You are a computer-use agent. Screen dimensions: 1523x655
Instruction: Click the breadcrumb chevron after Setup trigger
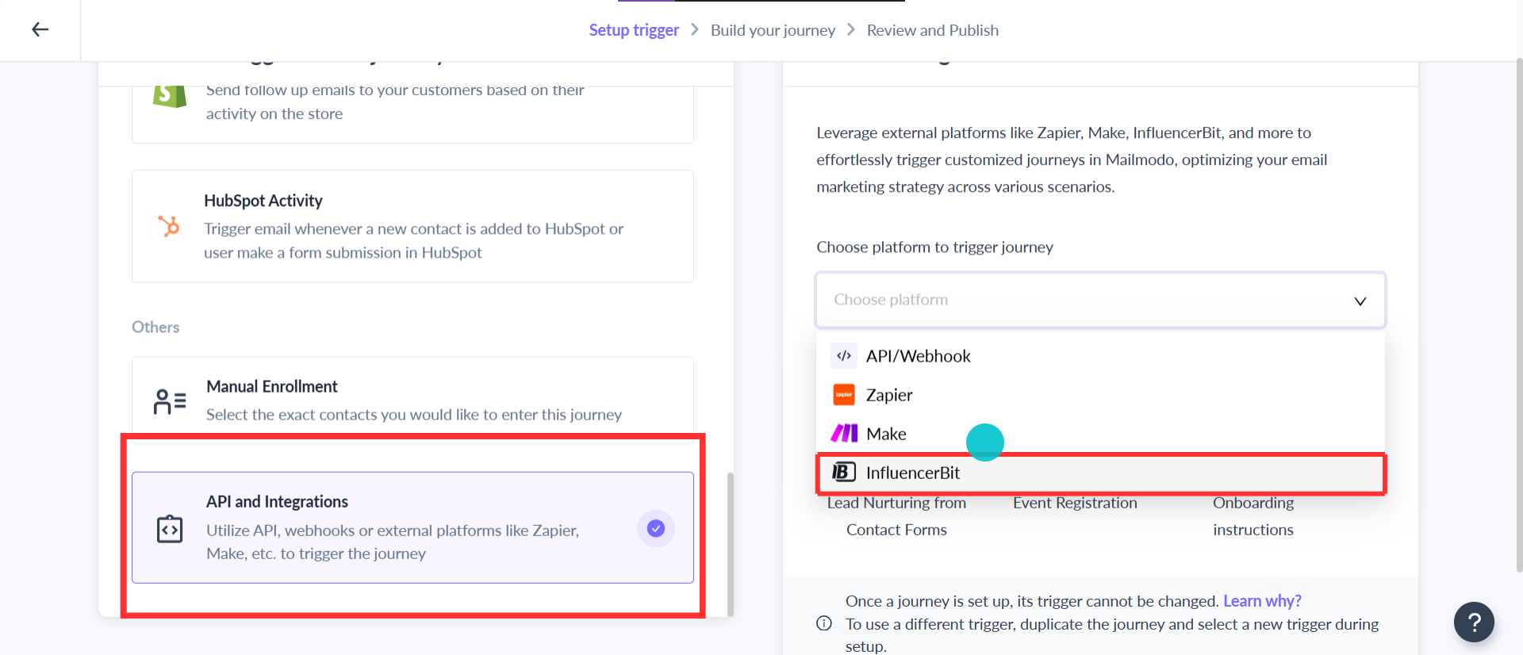pyautogui.click(x=695, y=29)
